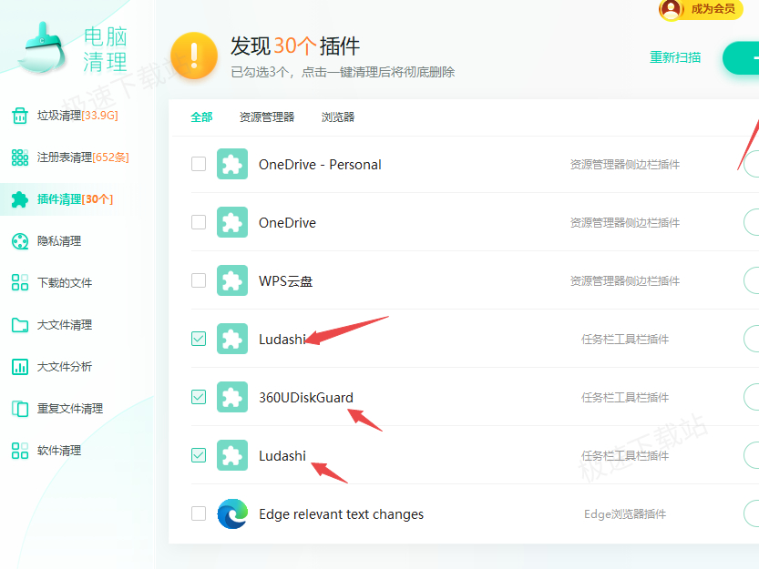Switch to the 资源管理器 tab
The width and height of the screenshot is (759, 569).
(267, 117)
